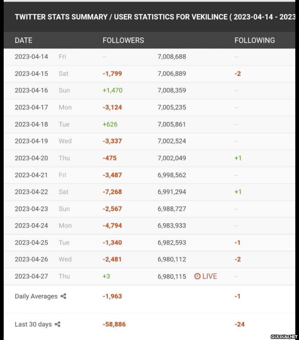
Task: Click the FOLLOWERS column header
Action: (x=123, y=40)
